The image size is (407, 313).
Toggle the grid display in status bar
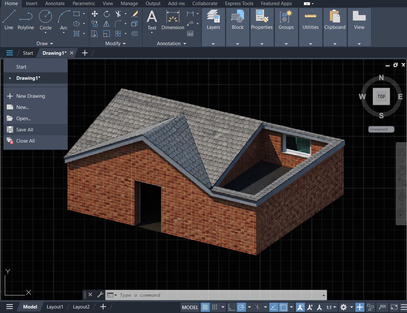coord(205,307)
